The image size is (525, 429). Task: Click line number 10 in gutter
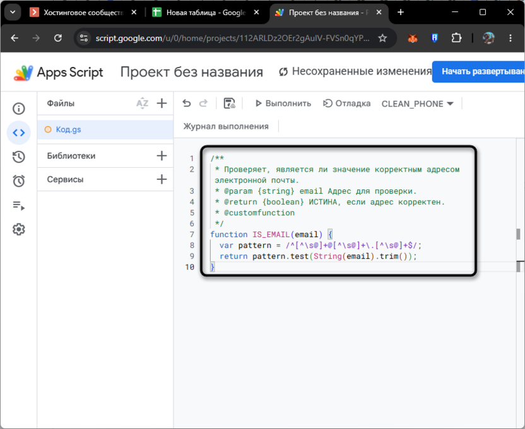189,267
